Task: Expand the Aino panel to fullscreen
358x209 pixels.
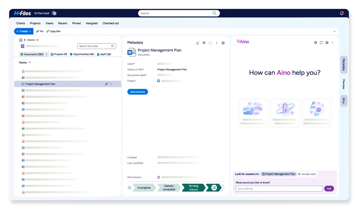Action: click(x=321, y=43)
